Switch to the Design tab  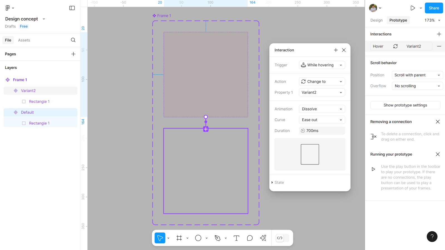coord(376,20)
